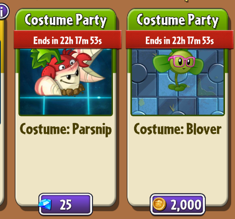Image resolution: width=235 pixels, height=219 pixels.
Task: Select the Parsnip crab costume image
Action: pos(65,82)
